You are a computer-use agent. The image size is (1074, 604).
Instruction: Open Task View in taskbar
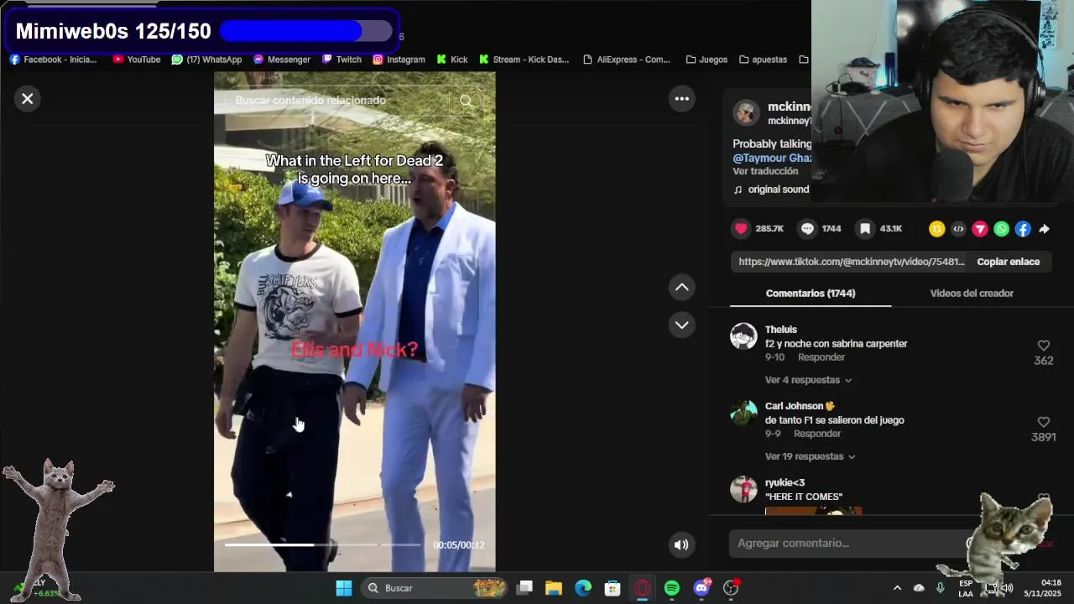[525, 588]
